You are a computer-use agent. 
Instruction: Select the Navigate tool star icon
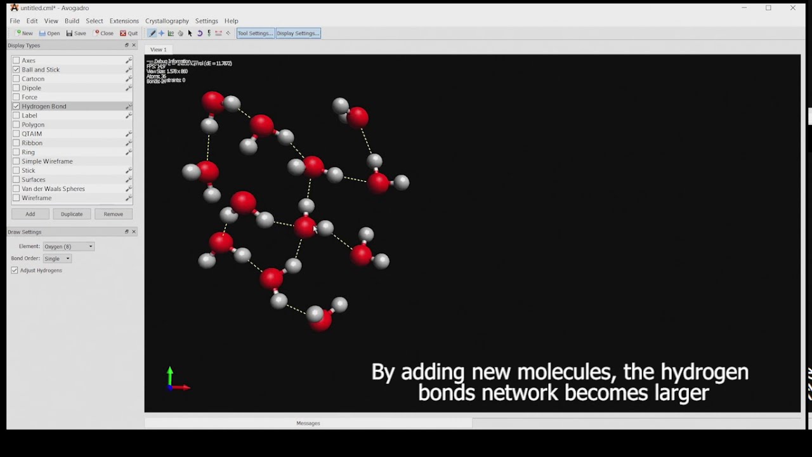click(x=161, y=33)
